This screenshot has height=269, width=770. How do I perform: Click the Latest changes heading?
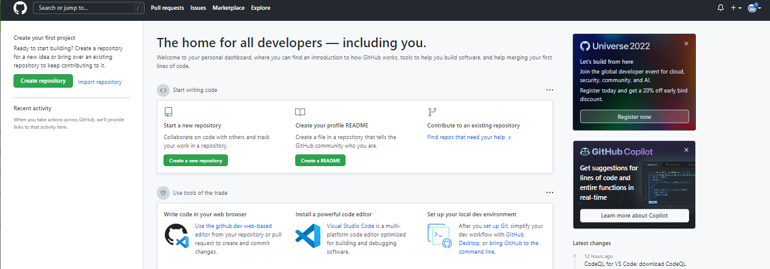pos(592,243)
